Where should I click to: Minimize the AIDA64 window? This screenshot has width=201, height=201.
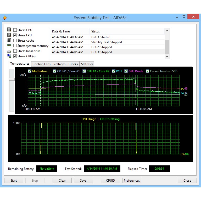(x=177, y=17)
